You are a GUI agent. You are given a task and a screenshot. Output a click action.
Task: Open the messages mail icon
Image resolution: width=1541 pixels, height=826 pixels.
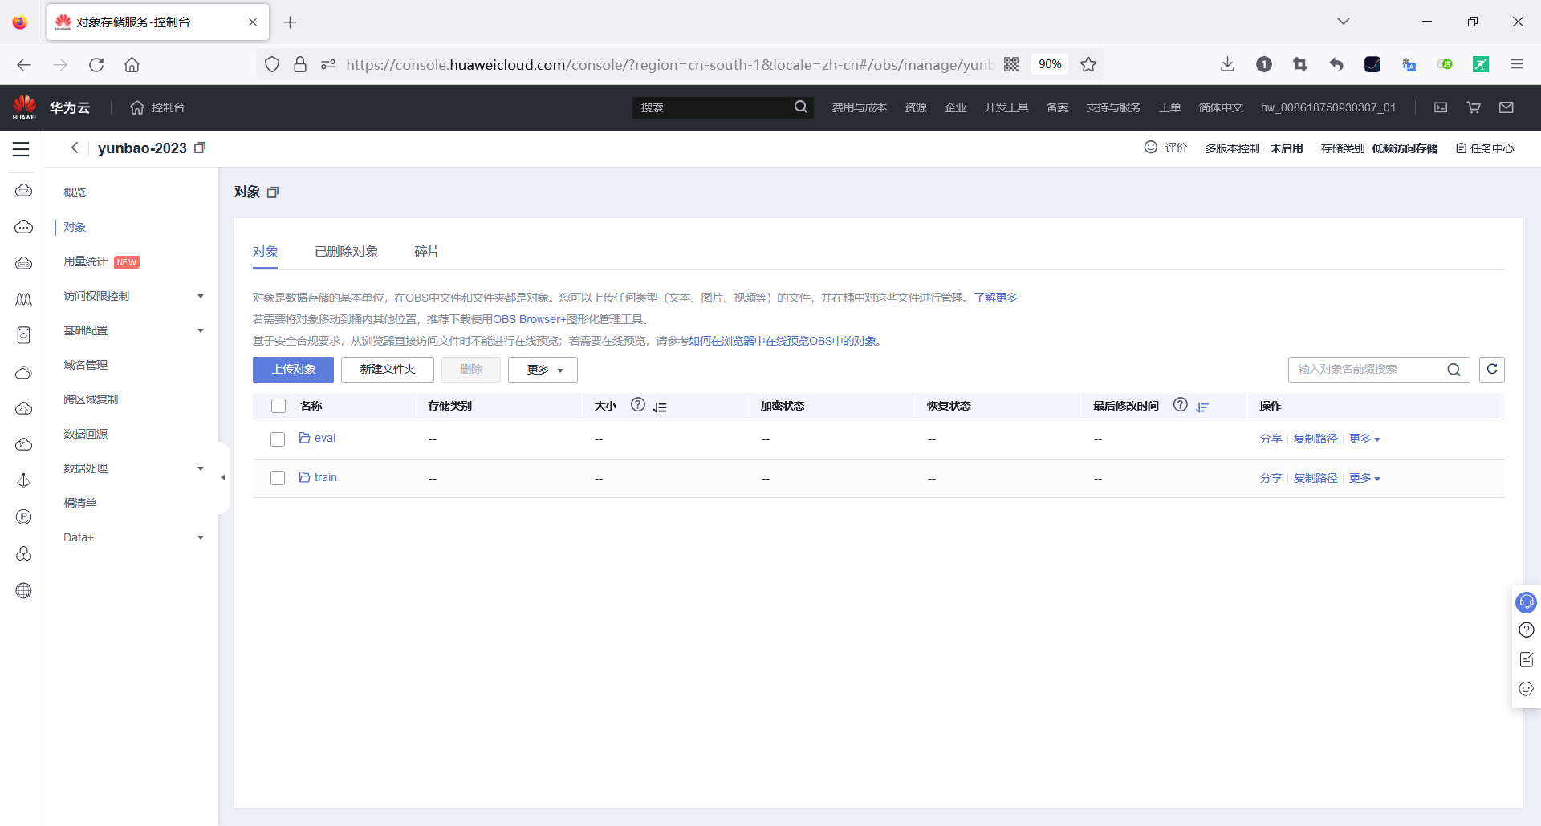coord(1506,107)
